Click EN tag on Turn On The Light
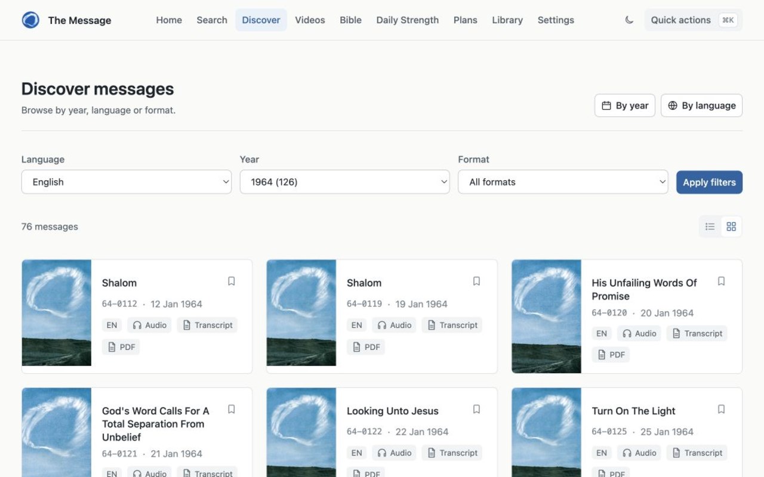The width and height of the screenshot is (764, 477). pos(601,453)
